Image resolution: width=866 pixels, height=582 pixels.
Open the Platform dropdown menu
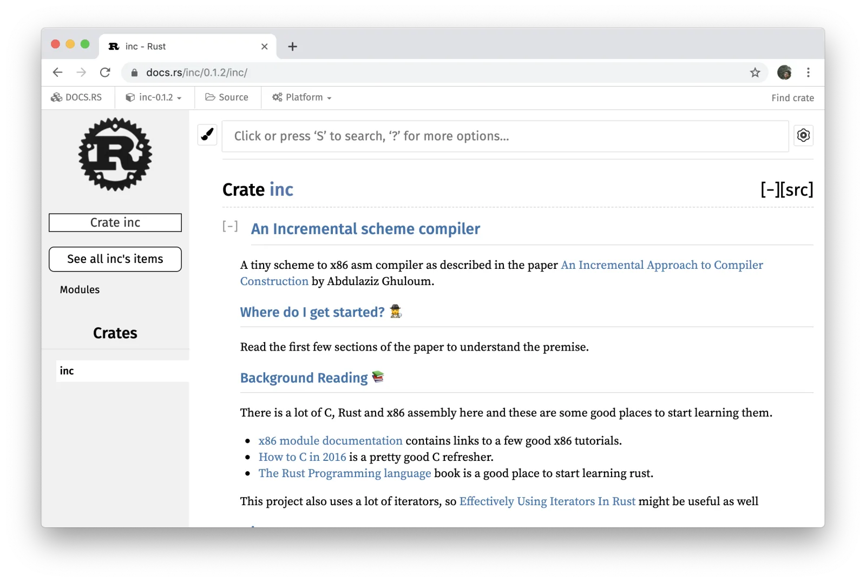301,97
